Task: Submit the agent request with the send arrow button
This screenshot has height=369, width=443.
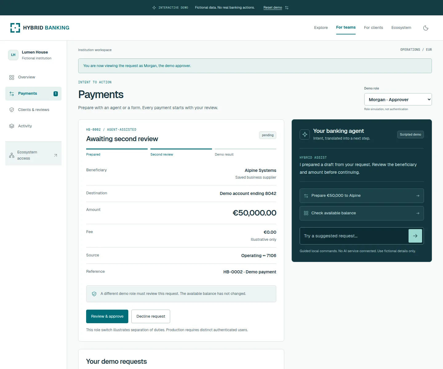Action: point(415,236)
